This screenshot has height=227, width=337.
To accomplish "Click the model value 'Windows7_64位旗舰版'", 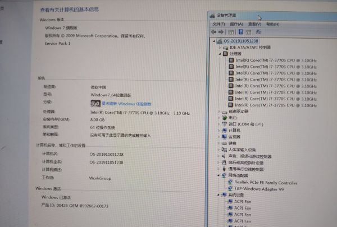I will [111, 95].
